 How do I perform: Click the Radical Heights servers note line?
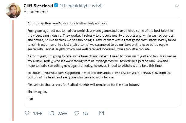click(83, 85)
